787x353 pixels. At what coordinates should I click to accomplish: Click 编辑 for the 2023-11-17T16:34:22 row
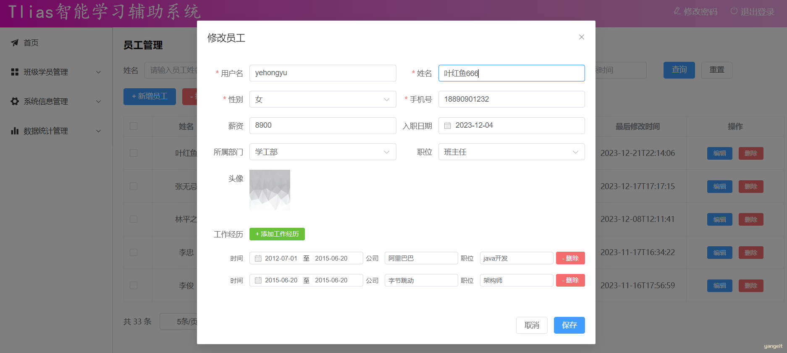(x=720, y=253)
